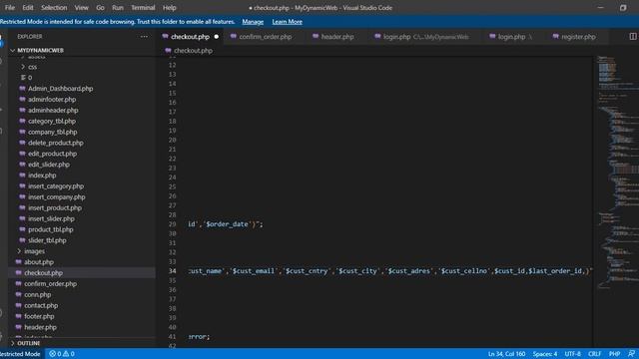Click line number 34 in the gutter
Viewport: 639px width, 359px height.
click(173, 271)
